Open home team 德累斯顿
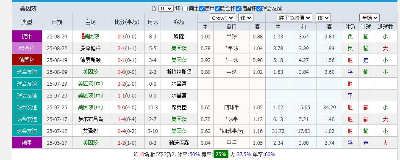 tap(91, 60)
